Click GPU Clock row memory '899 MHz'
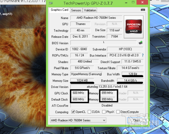This screenshot has width=169, height=134. click(x=107, y=93)
